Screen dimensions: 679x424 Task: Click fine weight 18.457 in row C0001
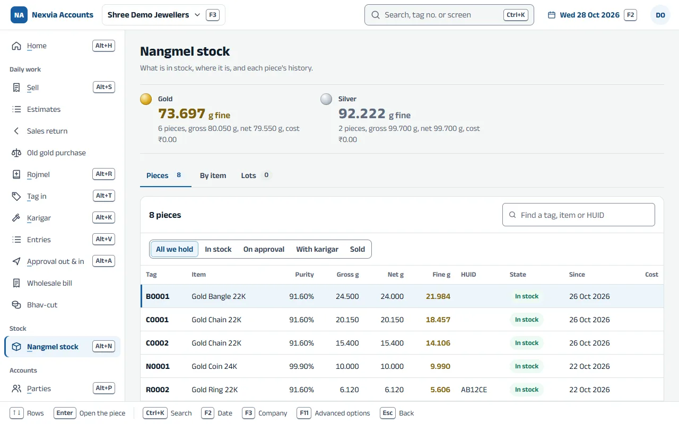pyautogui.click(x=438, y=320)
